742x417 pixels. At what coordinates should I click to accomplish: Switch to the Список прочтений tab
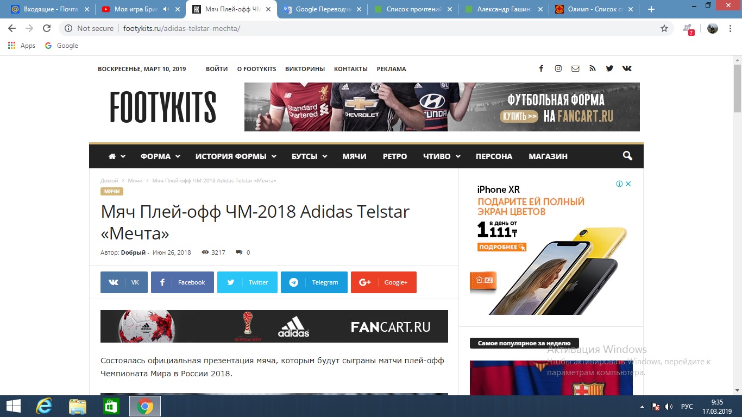412,9
